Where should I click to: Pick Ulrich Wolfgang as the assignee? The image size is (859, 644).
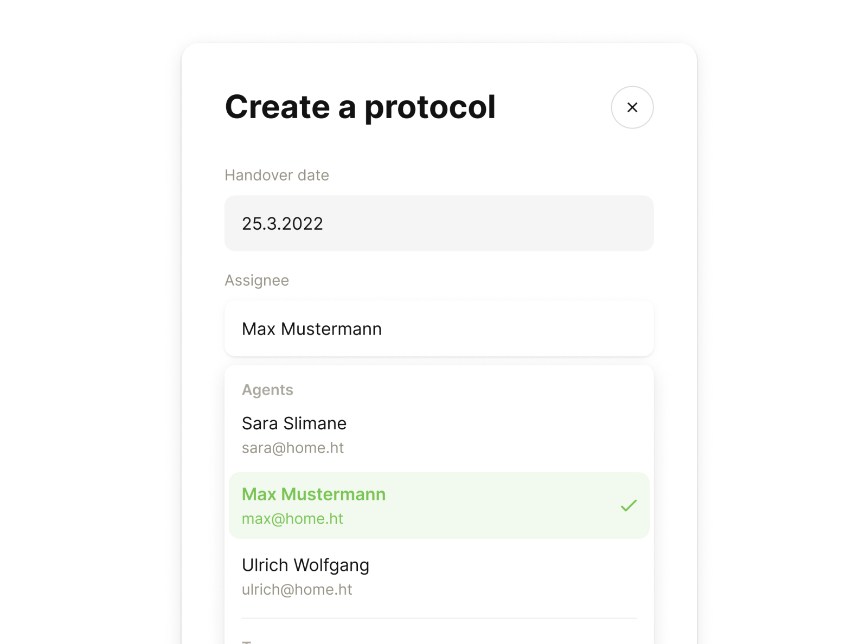pyautogui.click(x=439, y=576)
